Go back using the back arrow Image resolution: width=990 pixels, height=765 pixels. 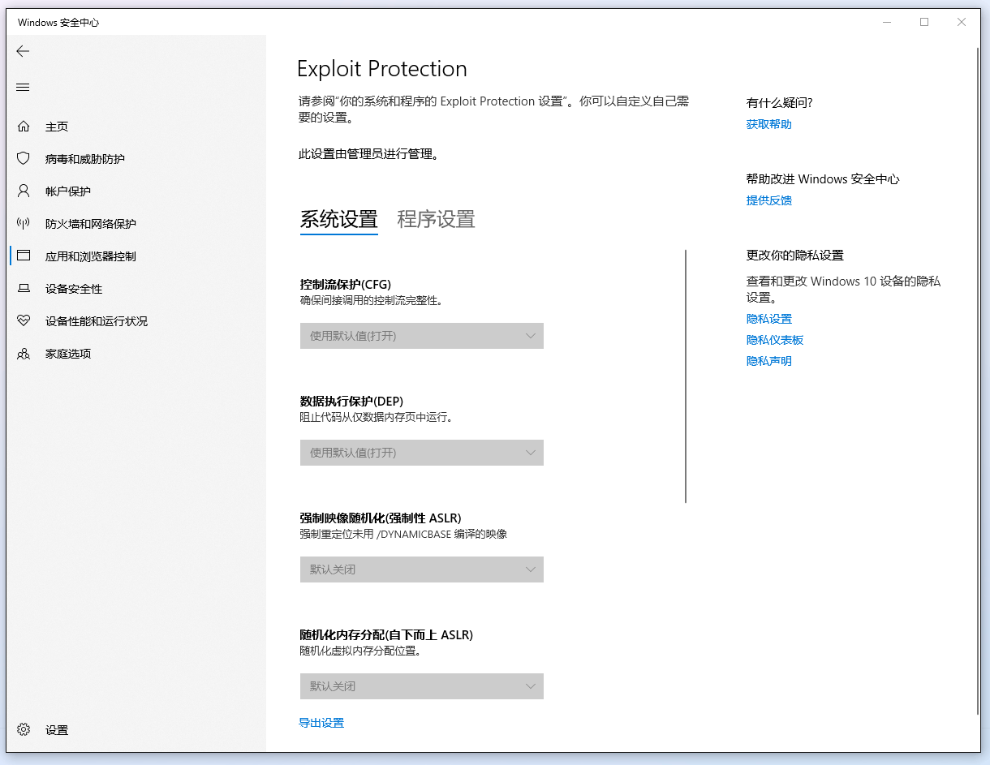[x=23, y=51]
